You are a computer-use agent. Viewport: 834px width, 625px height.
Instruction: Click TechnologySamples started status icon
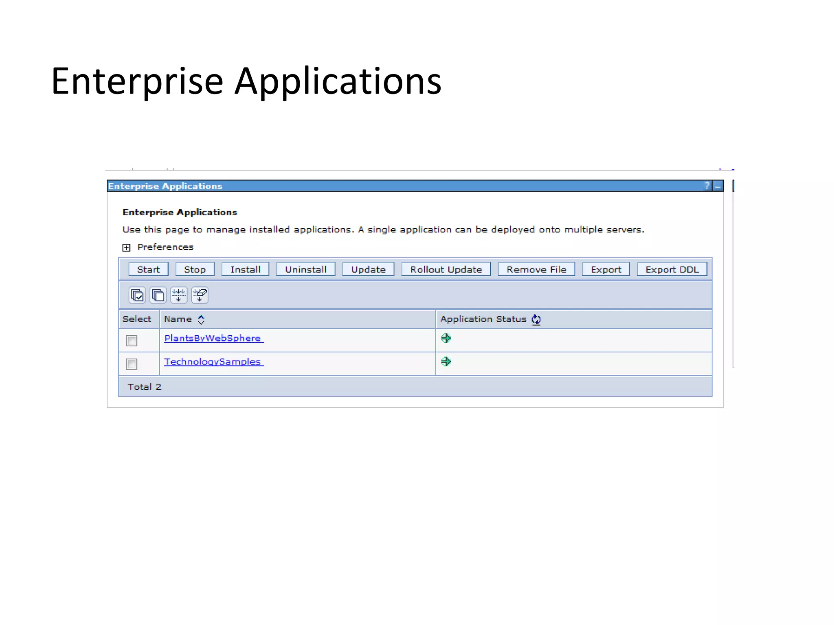pyautogui.click(x=446, y=361)
